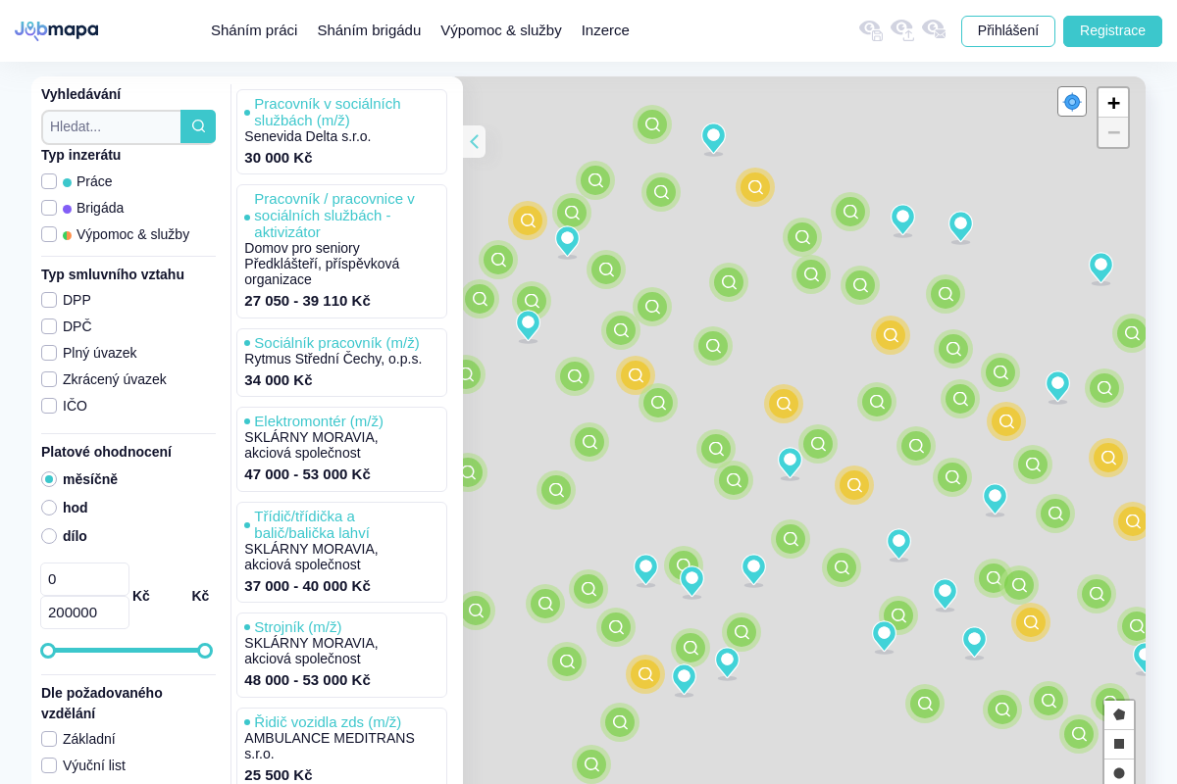The height and width of the screenshot is (784, 1177).
Task: Open the Jobmapa logo homepage
Action: tap(56, 30)
